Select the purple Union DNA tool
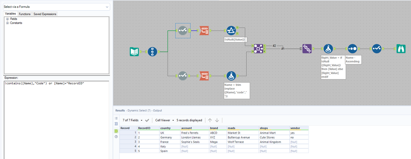Viewport: 411px width, 159px height. [307, 49]
